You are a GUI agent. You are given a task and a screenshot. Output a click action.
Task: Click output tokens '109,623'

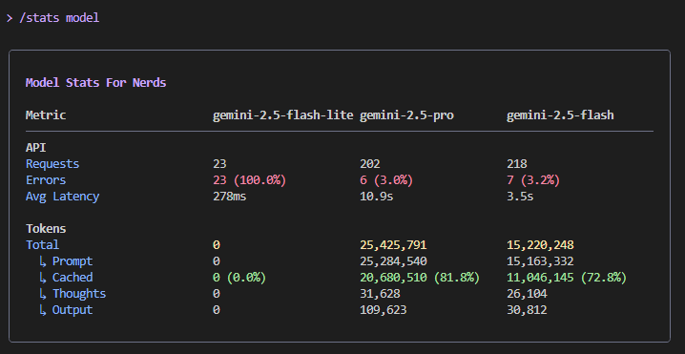tap(384, 310)
